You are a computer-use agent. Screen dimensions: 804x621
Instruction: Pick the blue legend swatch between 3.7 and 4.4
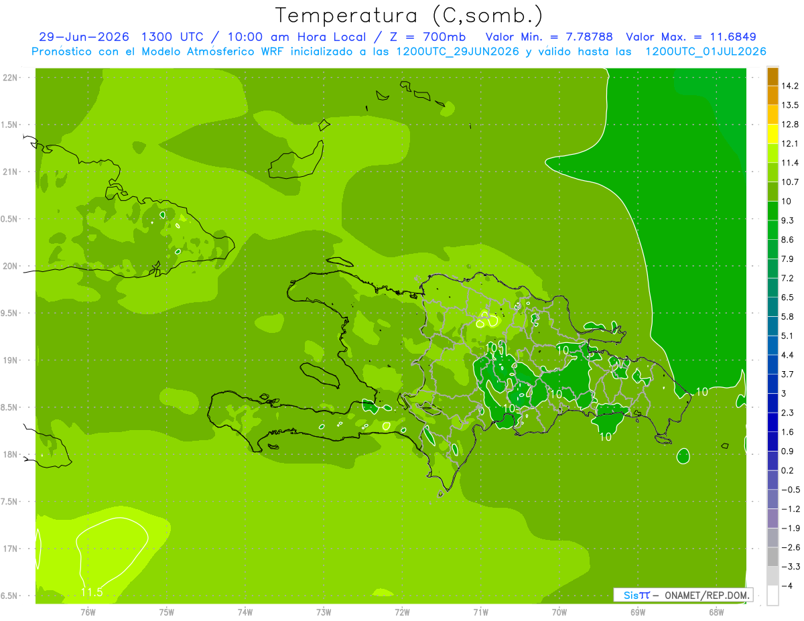pos(773,365)
